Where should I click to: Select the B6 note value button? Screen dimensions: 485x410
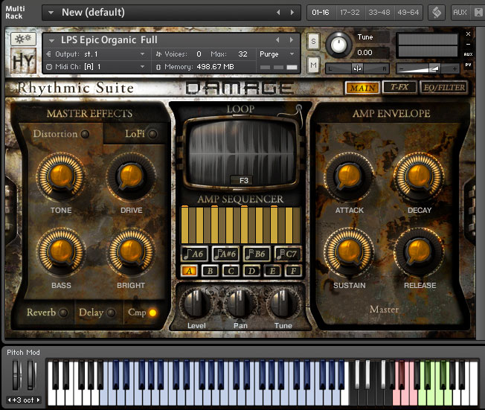point(256,254)
